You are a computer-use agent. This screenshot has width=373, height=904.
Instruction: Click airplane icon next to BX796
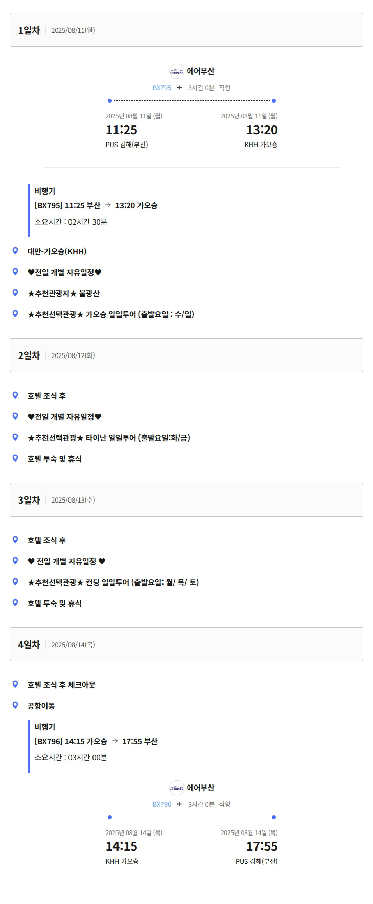(179, 804)
